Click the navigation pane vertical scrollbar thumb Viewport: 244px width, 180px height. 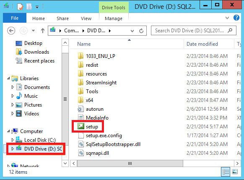point(65,99)
